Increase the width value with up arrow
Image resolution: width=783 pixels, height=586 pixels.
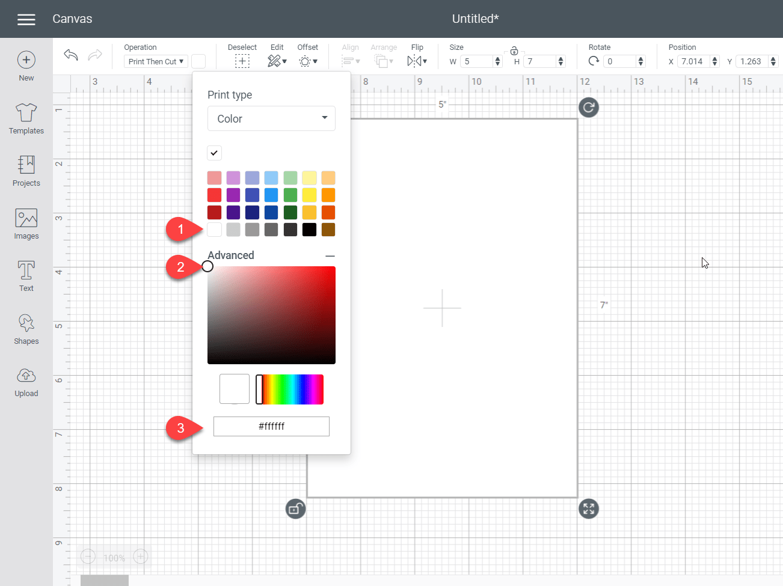tap(497, 59)
